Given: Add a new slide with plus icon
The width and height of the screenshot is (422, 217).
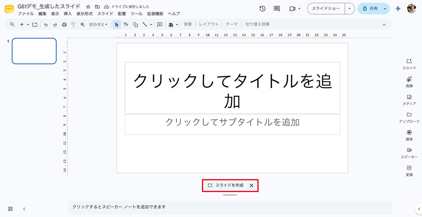Looking at the screenshot, I should 22,25.
